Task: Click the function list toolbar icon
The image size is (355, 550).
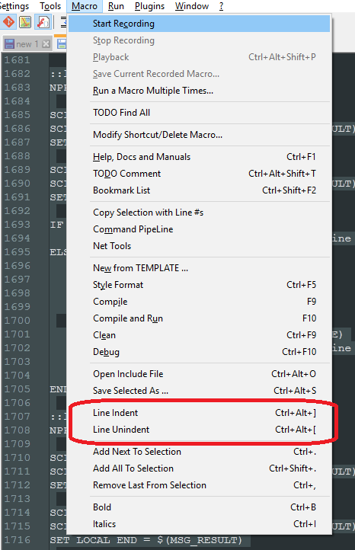Action: (43, 22)
